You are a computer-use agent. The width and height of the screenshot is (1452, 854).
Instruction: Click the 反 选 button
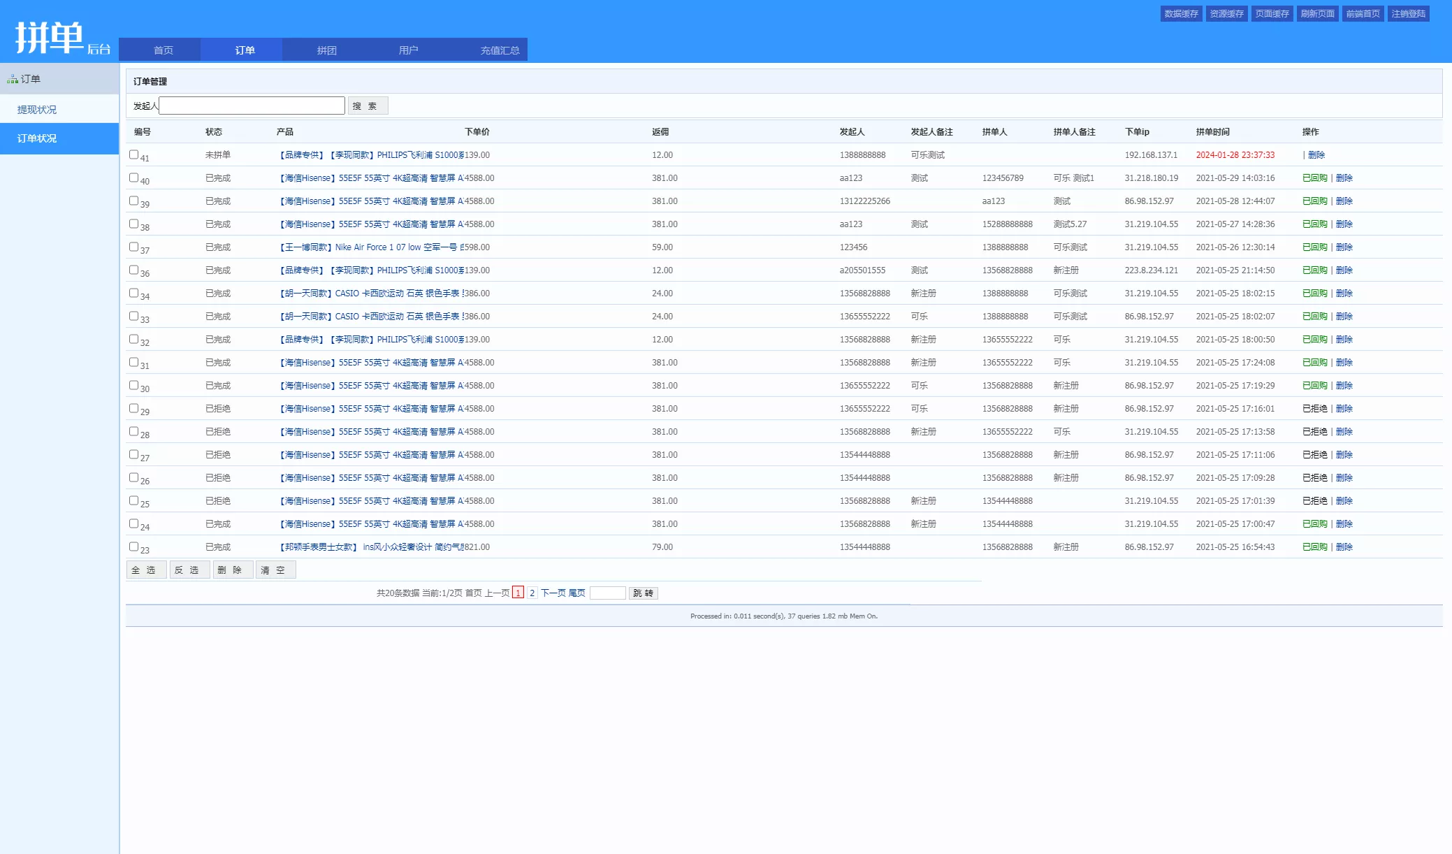189,570
